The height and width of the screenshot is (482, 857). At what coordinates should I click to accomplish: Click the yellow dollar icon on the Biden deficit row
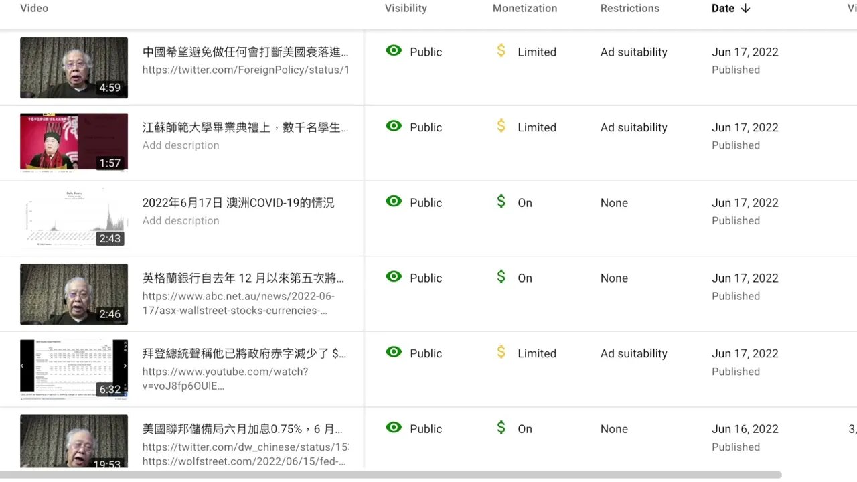coord(501,353)
